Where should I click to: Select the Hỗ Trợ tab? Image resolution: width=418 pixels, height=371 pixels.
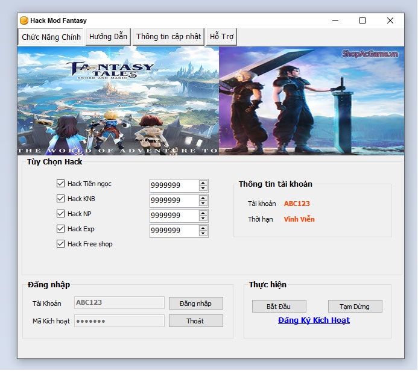coord(221,37)
